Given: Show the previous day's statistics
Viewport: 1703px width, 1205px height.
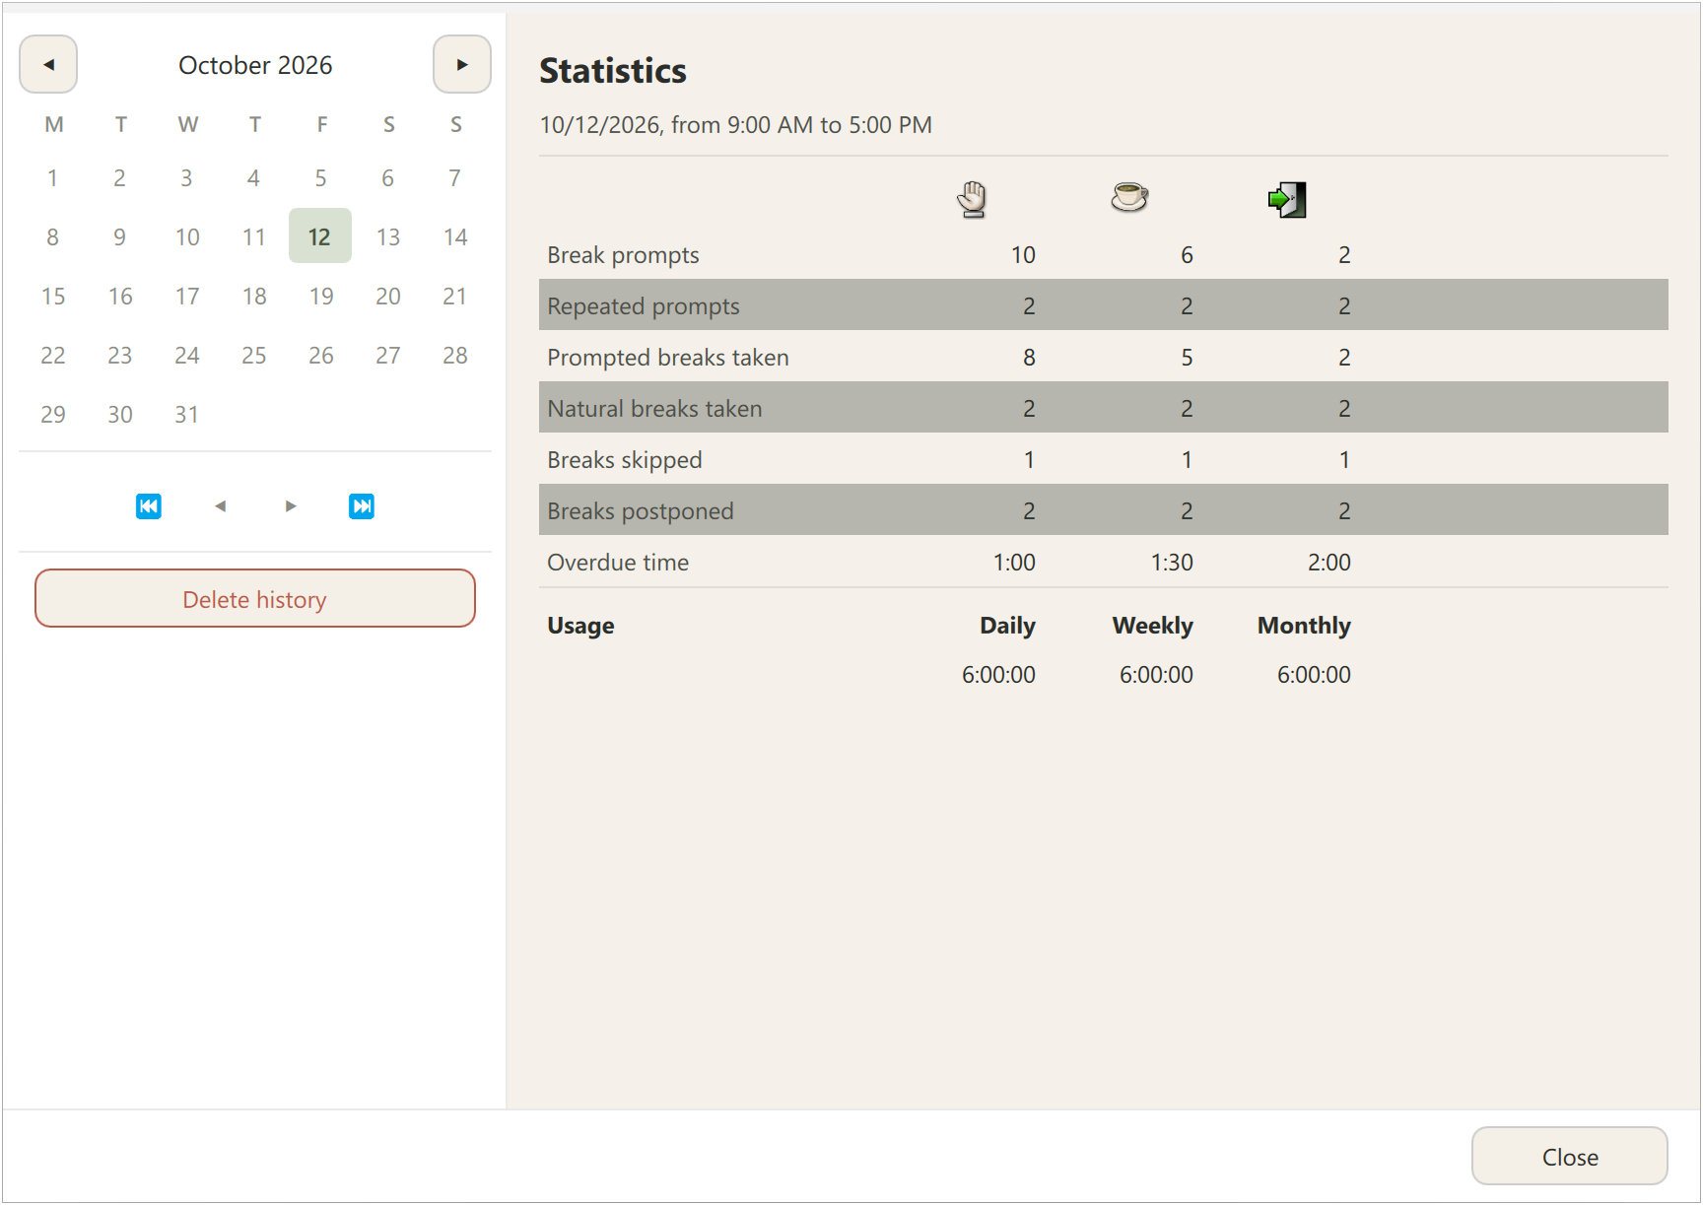Looking at the screenshot, I should [x=220, y=506].
